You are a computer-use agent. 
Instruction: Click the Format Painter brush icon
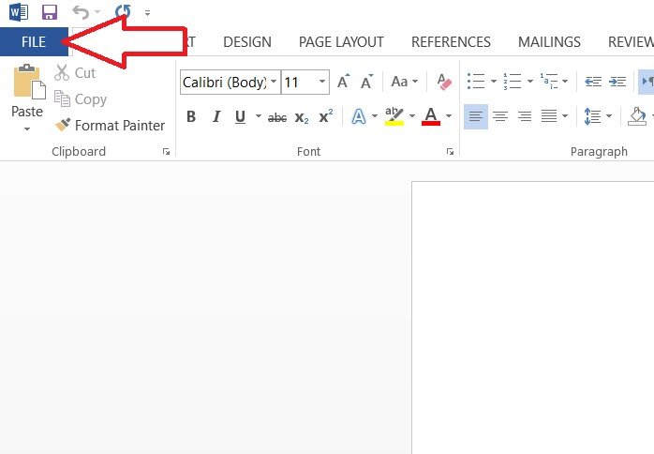click(x=63, y=125)
